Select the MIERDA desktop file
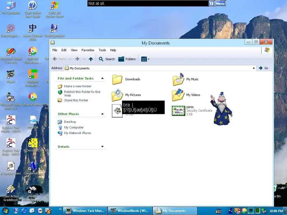 coord(33,122)
